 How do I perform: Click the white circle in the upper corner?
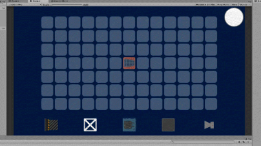click(234, 17)
